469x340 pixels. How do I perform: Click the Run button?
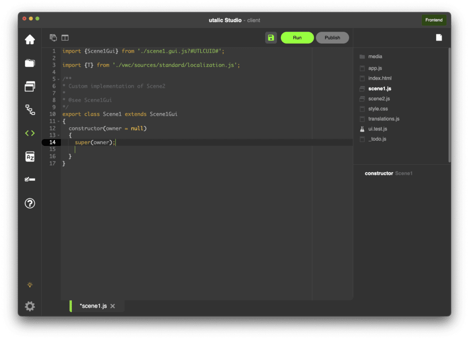[297, 38]
